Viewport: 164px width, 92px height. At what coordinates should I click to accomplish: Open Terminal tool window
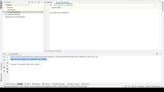(46, 84)
